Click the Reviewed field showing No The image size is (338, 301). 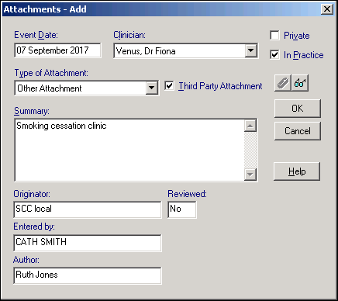(x=182, y=209)
